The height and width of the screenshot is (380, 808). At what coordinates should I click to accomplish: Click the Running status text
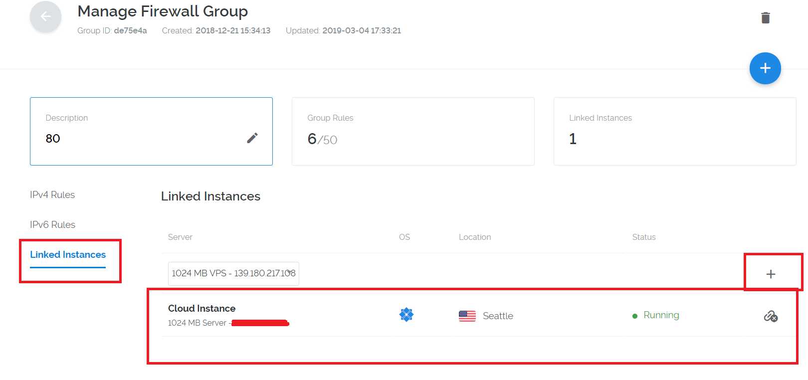tap(661, 315)
